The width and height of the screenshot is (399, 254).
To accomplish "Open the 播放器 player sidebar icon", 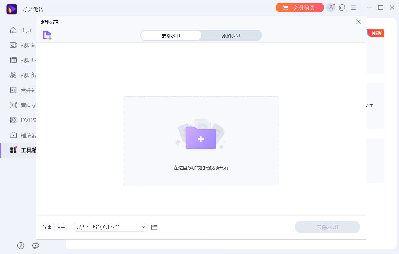I will pyautogui.click(x=13, y=135).
